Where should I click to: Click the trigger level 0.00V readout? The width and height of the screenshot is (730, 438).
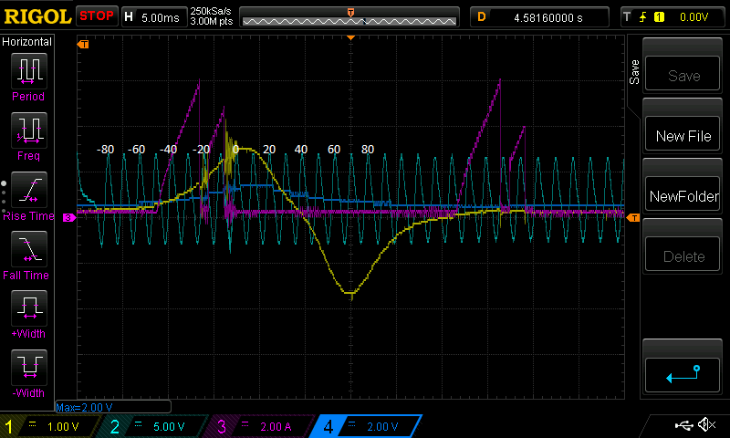click(693, 17)
